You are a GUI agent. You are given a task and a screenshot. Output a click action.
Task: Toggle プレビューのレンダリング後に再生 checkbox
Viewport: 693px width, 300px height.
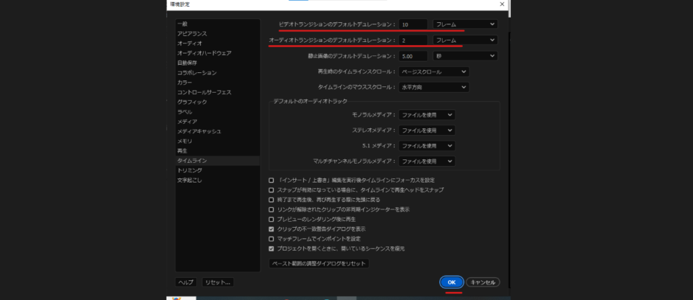click(271, 220)
